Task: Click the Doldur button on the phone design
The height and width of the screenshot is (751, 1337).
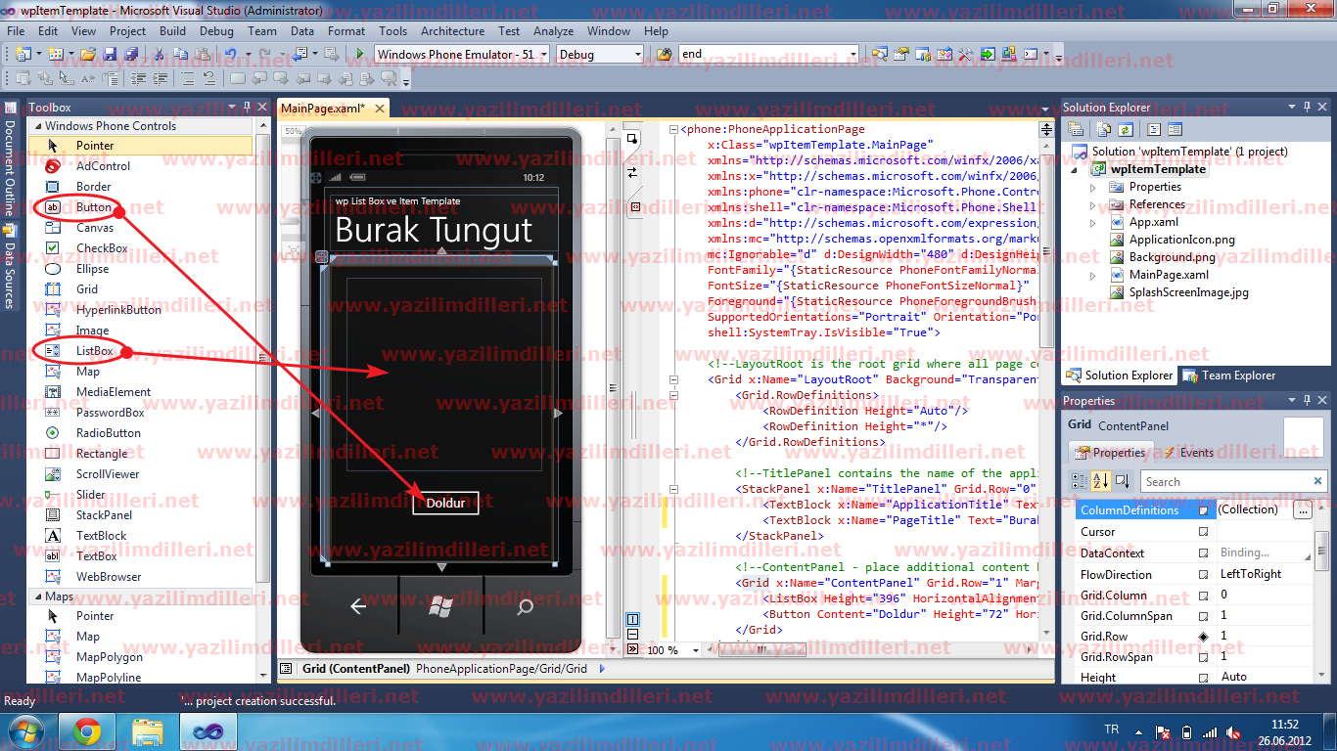Action: pyautogui.click(x=445, y=503)
